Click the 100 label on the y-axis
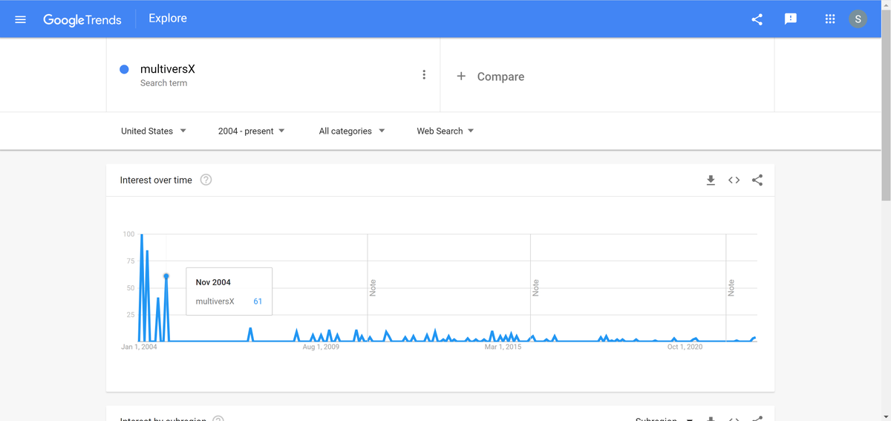The image size is (891, 421). click(129, 234)
